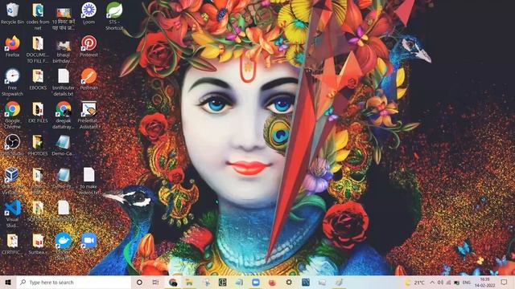The height and width of the screenshot is (289, 515).
Task: Open the Demo-Ca... file icon
Action: (x=64, y=144)
